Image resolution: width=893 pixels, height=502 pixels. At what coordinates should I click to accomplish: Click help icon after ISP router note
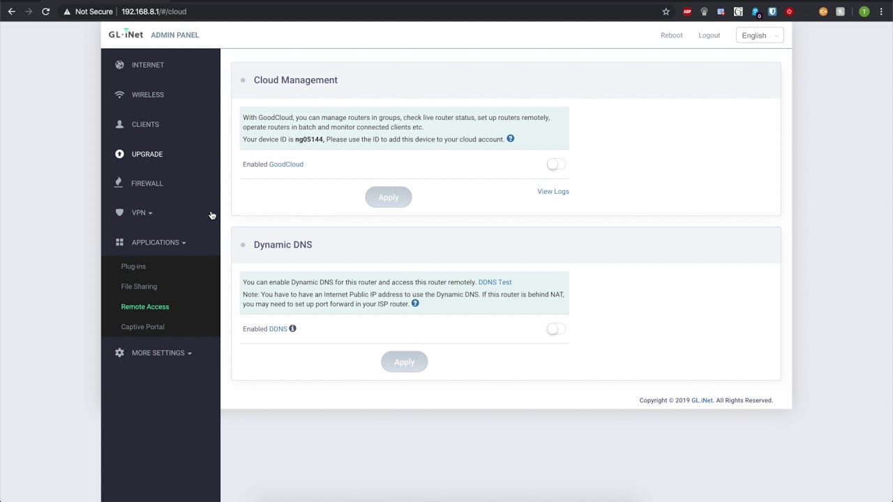pos(415,303)
